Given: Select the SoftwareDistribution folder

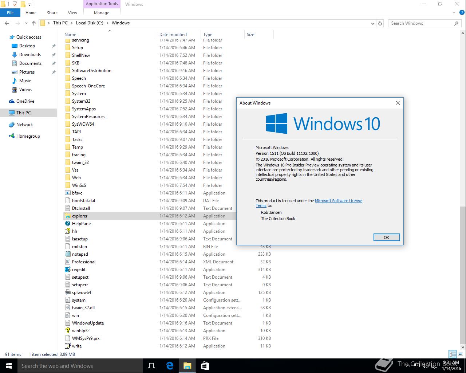Looking at the screenshot, I should (x=91, y=71).
